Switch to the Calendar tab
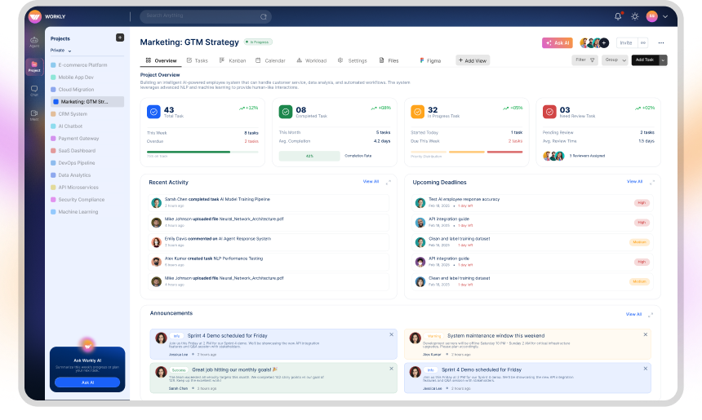 (x=271, y=60)
